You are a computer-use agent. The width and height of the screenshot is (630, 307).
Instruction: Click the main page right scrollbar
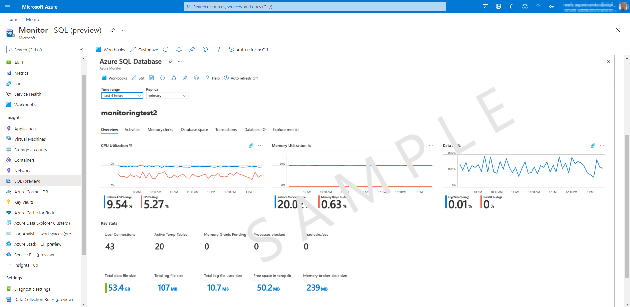tap(627, 206)
